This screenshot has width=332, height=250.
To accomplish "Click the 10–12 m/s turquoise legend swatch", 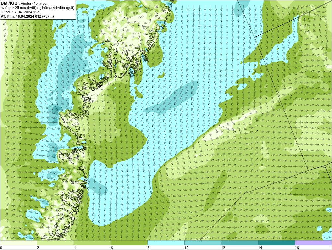I will tap(203, 243).
